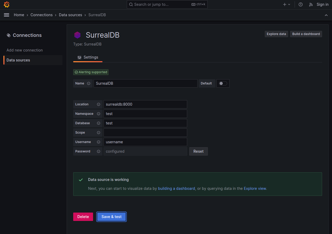This screenshot has height=234, width=332.
Task: Click the Alerting supported badge
Action: point(91,72)
